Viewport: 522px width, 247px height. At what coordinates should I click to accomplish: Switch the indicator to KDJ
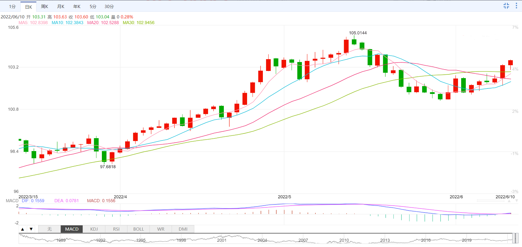(94, 229)
